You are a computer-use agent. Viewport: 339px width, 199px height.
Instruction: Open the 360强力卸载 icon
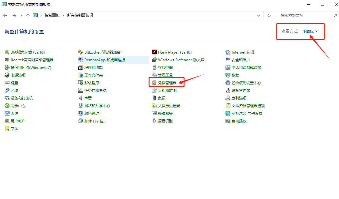(7, 52)
